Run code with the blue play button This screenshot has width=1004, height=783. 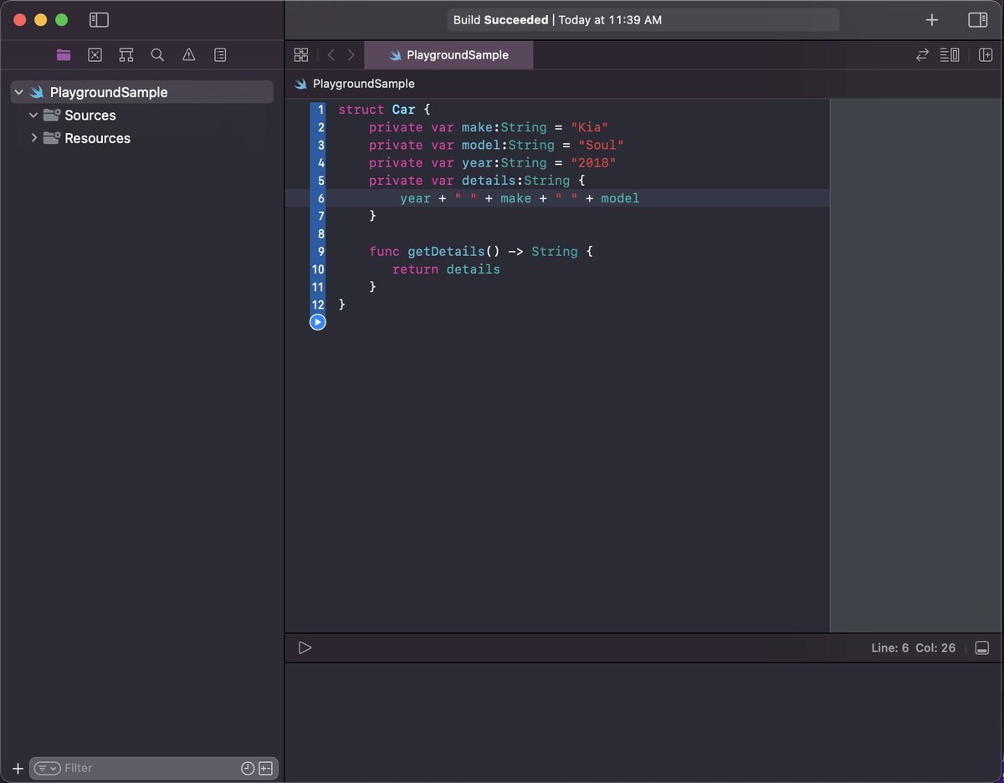pyautogui.click(x=317, y=322)
